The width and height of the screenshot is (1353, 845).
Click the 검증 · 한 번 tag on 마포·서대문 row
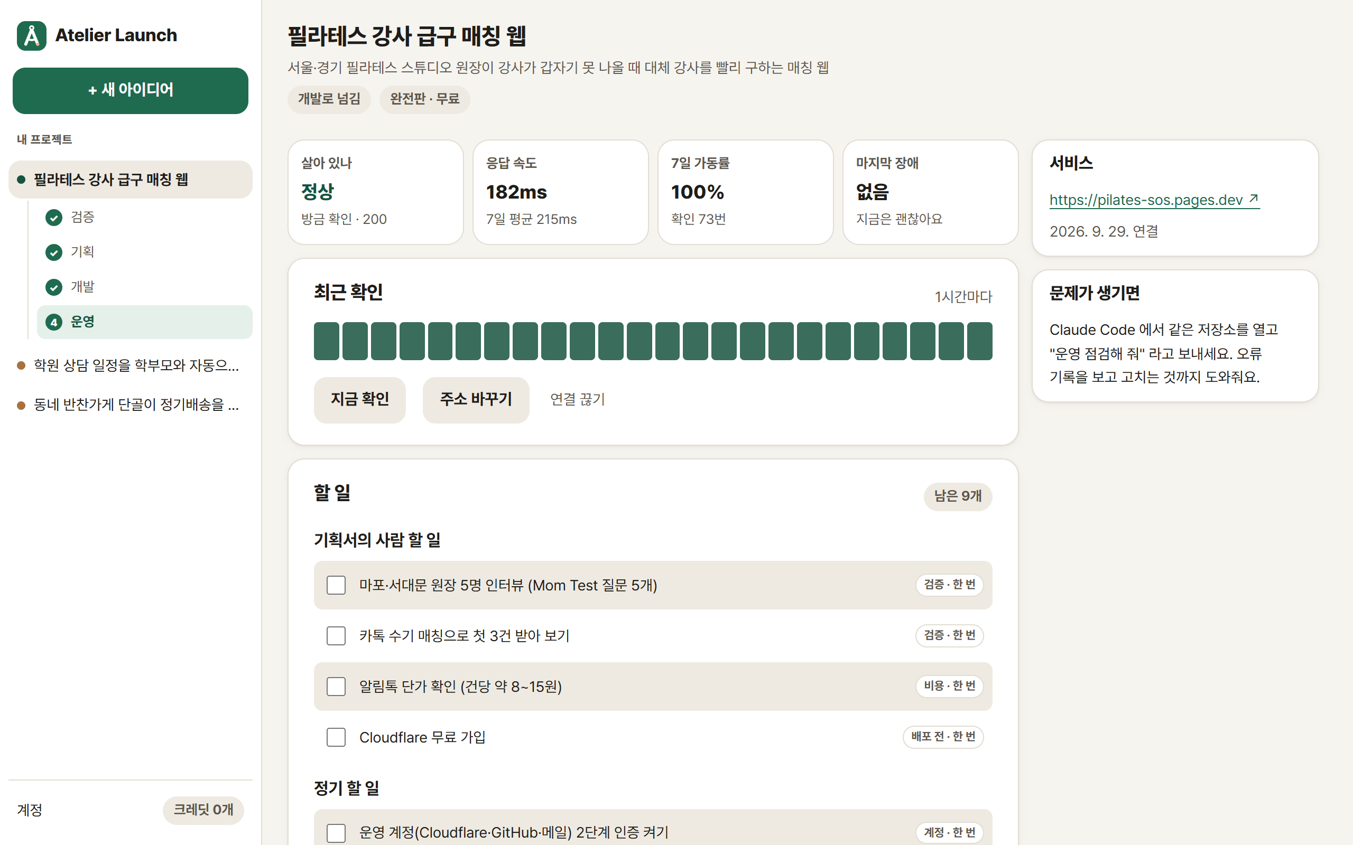(949, 585)
